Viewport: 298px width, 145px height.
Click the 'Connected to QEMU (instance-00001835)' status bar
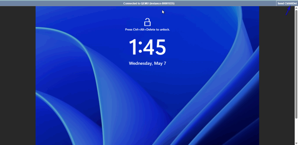(149, 3)
